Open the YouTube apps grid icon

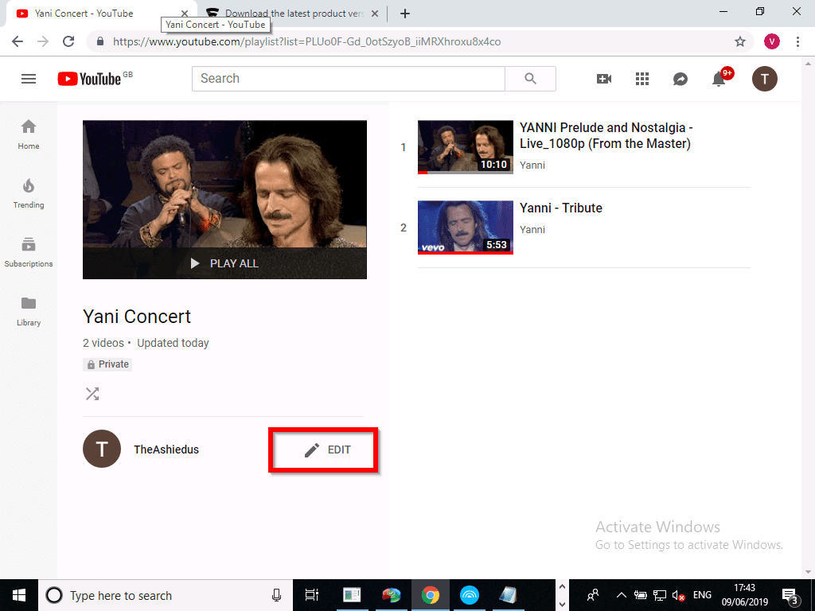[642, 79]
